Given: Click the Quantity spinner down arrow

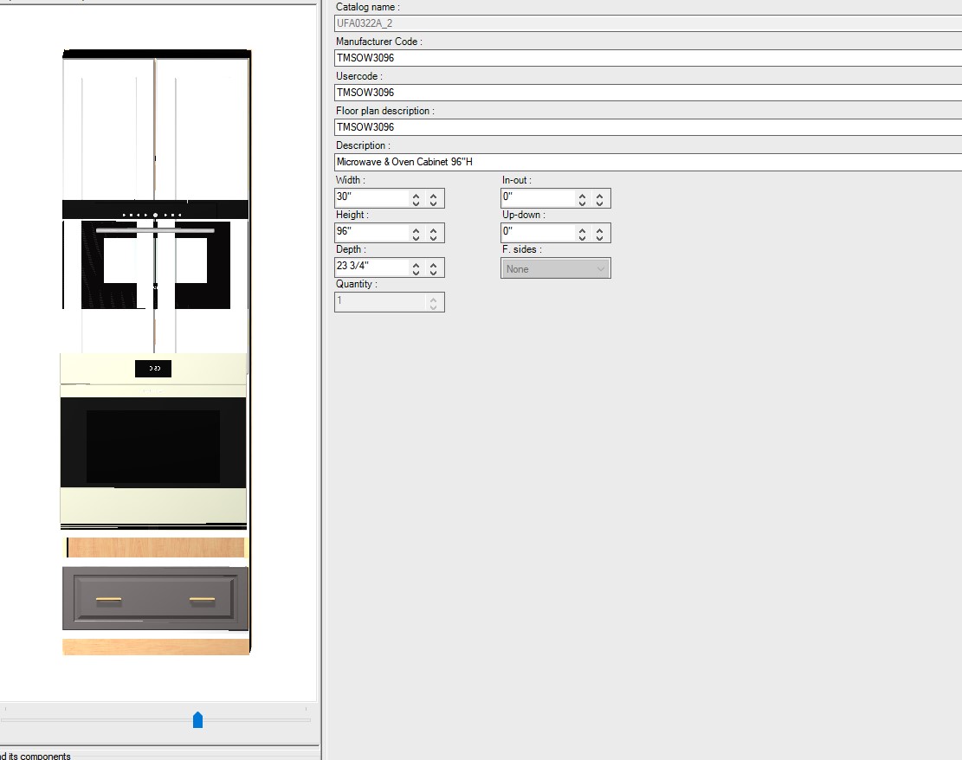Looking at the screenshot, I should coord(434,306).
